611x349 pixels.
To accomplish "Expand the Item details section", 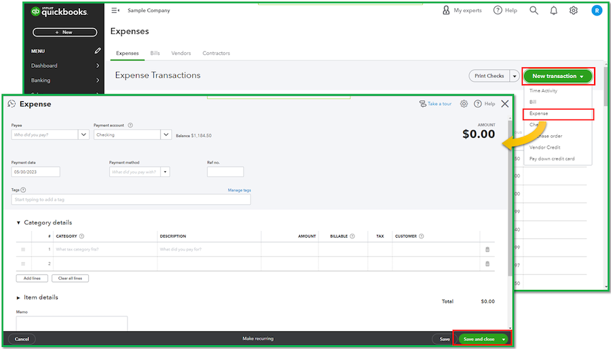I will [18, 297].
